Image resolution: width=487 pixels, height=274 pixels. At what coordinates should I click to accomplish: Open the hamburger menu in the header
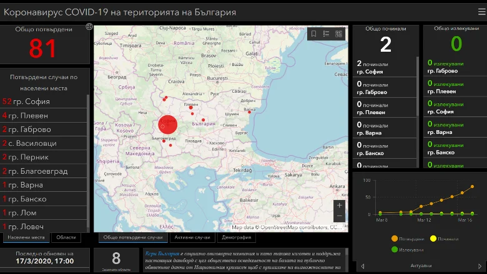(482, 12)
